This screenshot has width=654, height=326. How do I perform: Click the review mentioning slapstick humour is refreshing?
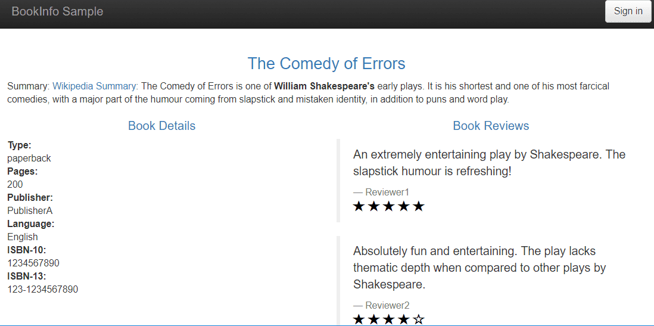489,163
